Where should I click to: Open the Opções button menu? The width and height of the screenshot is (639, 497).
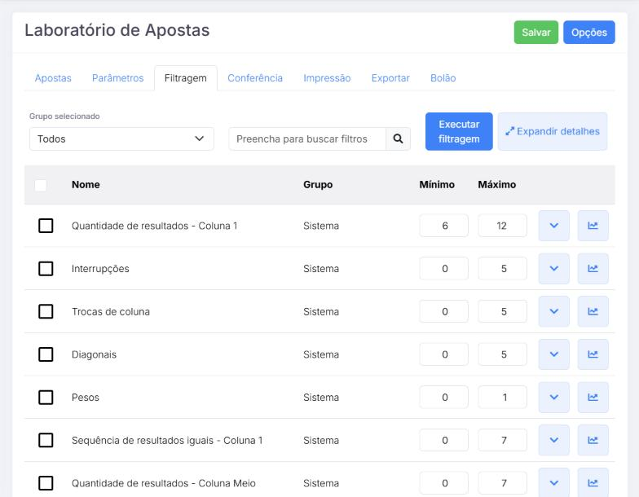tap(588, 33)
